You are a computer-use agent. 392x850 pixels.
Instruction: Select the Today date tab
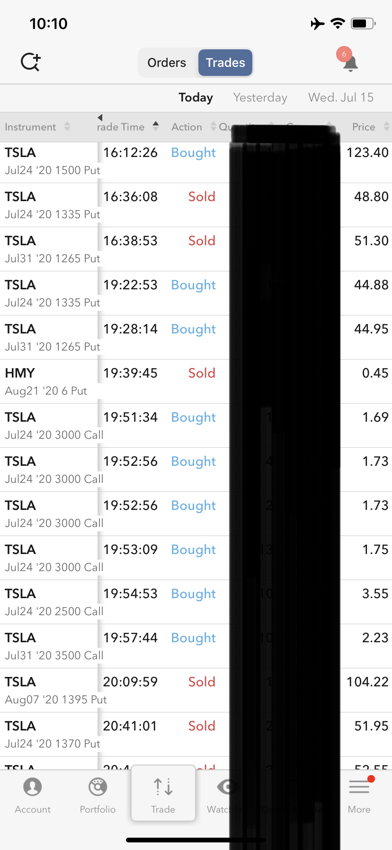[196, 98]
